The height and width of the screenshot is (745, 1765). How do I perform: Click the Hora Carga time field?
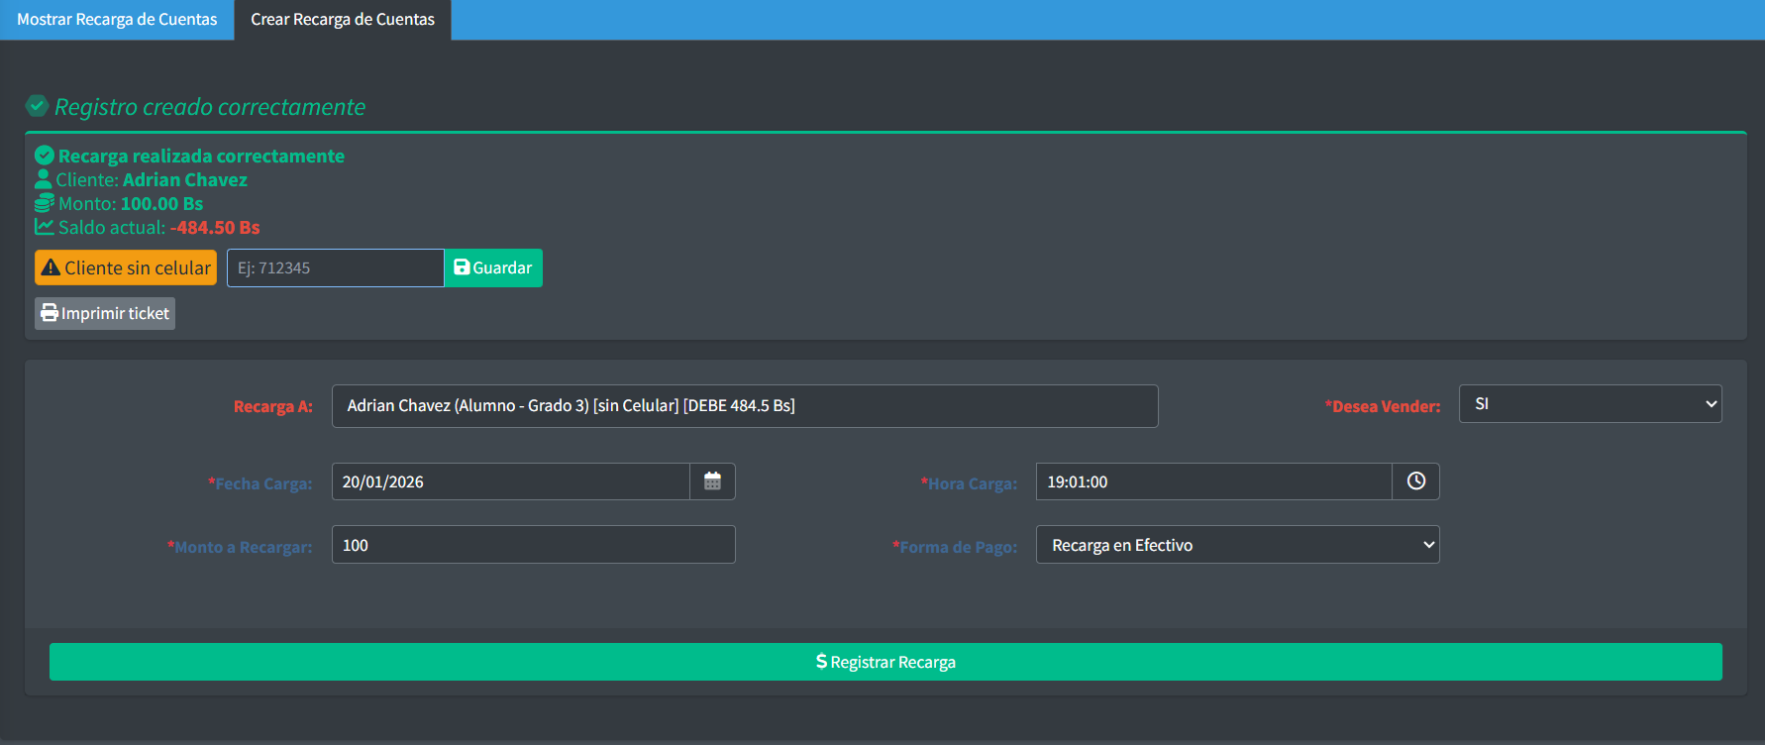(x=1213, y=481)
